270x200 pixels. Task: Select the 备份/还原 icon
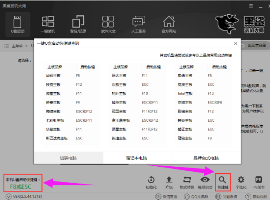[78, 24]
